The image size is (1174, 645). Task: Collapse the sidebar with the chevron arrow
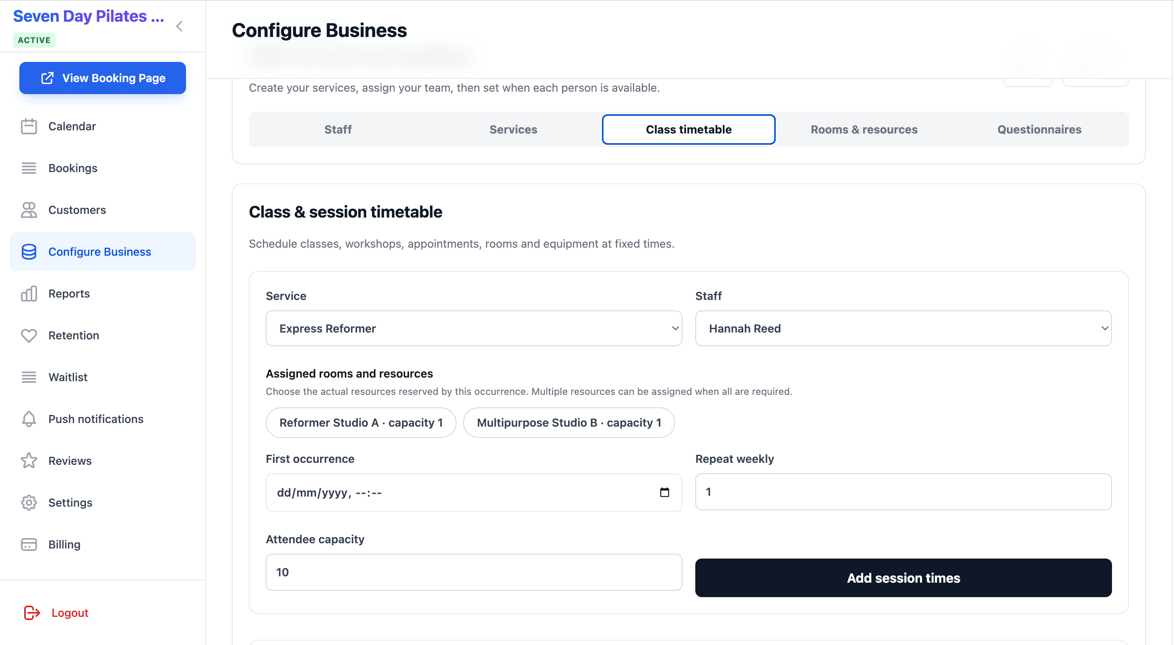tap(179, 27)
